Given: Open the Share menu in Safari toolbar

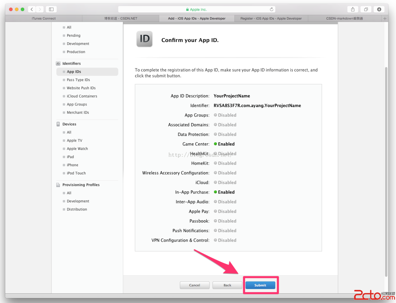Looking at the screenshot, I should 353,10.
